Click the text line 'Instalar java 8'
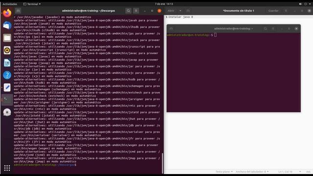313x176 pixels. (180, 17)
